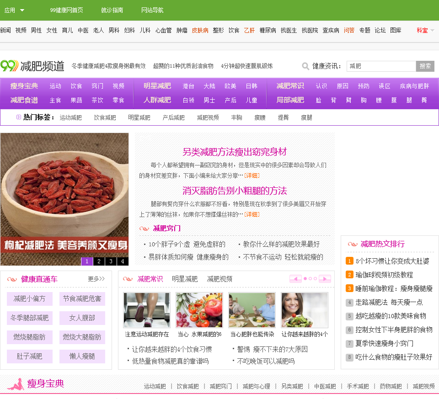The width and height of the screenshot is (439, 399).
Task: Open the 瘦腿 hot tag
Action: pyautogui.click(x=306, y=117)
